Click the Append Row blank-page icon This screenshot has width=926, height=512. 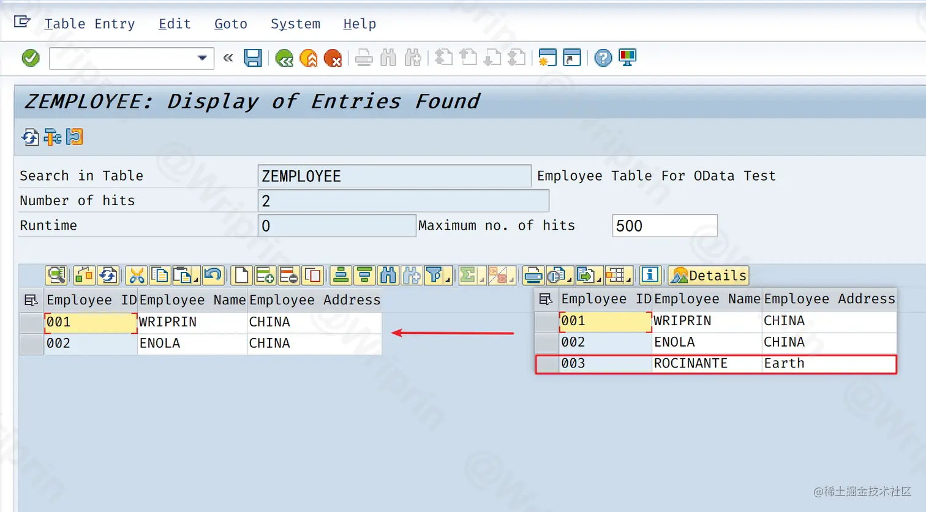coord(241,276)
